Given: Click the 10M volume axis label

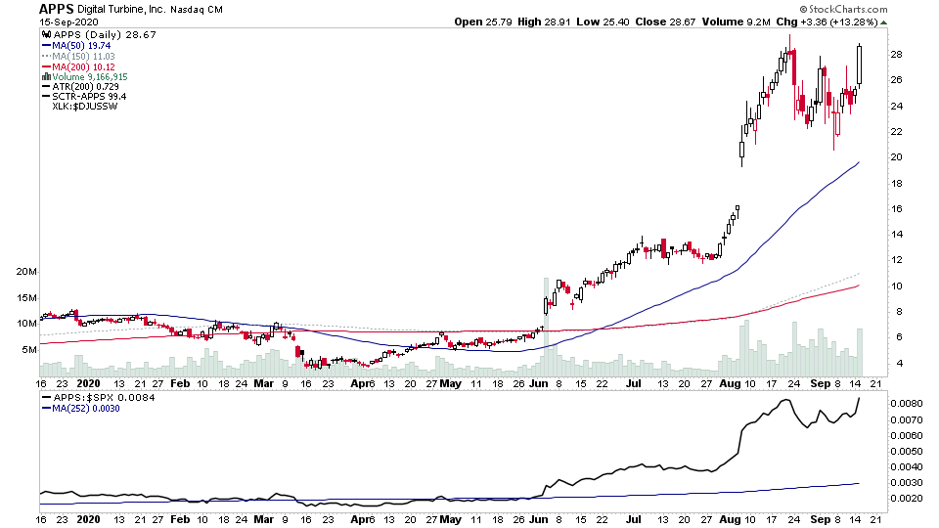Looking at the screenshot, I should pos(26,324).
